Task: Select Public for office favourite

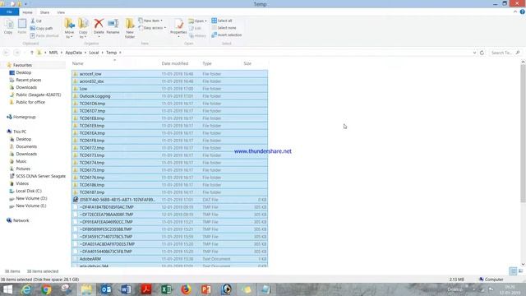Action: pos(30,102)
